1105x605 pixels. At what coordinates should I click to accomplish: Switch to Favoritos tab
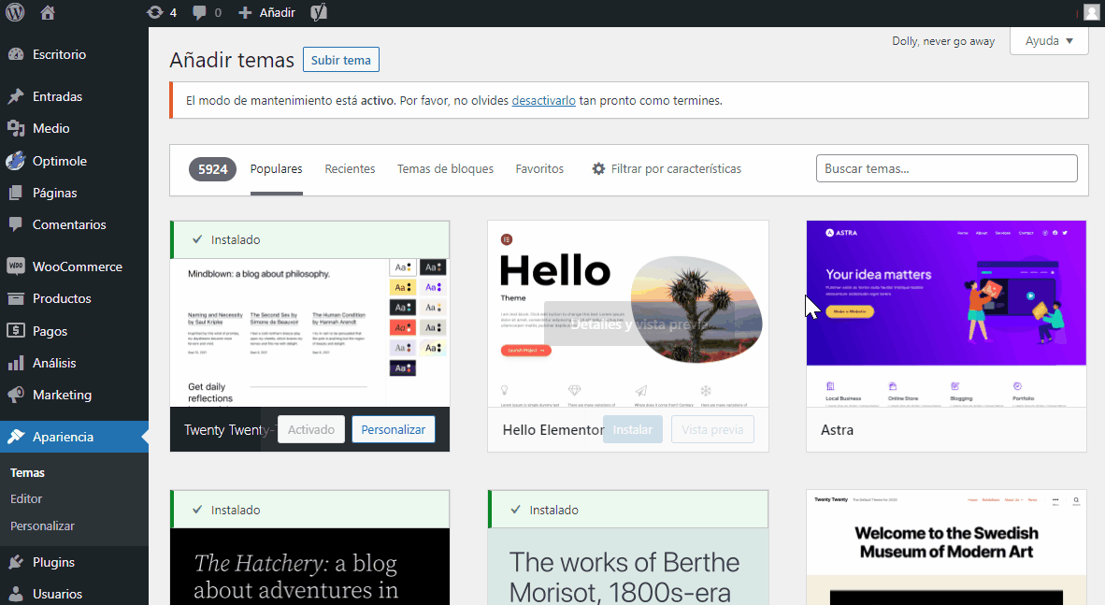pos(539,169)
